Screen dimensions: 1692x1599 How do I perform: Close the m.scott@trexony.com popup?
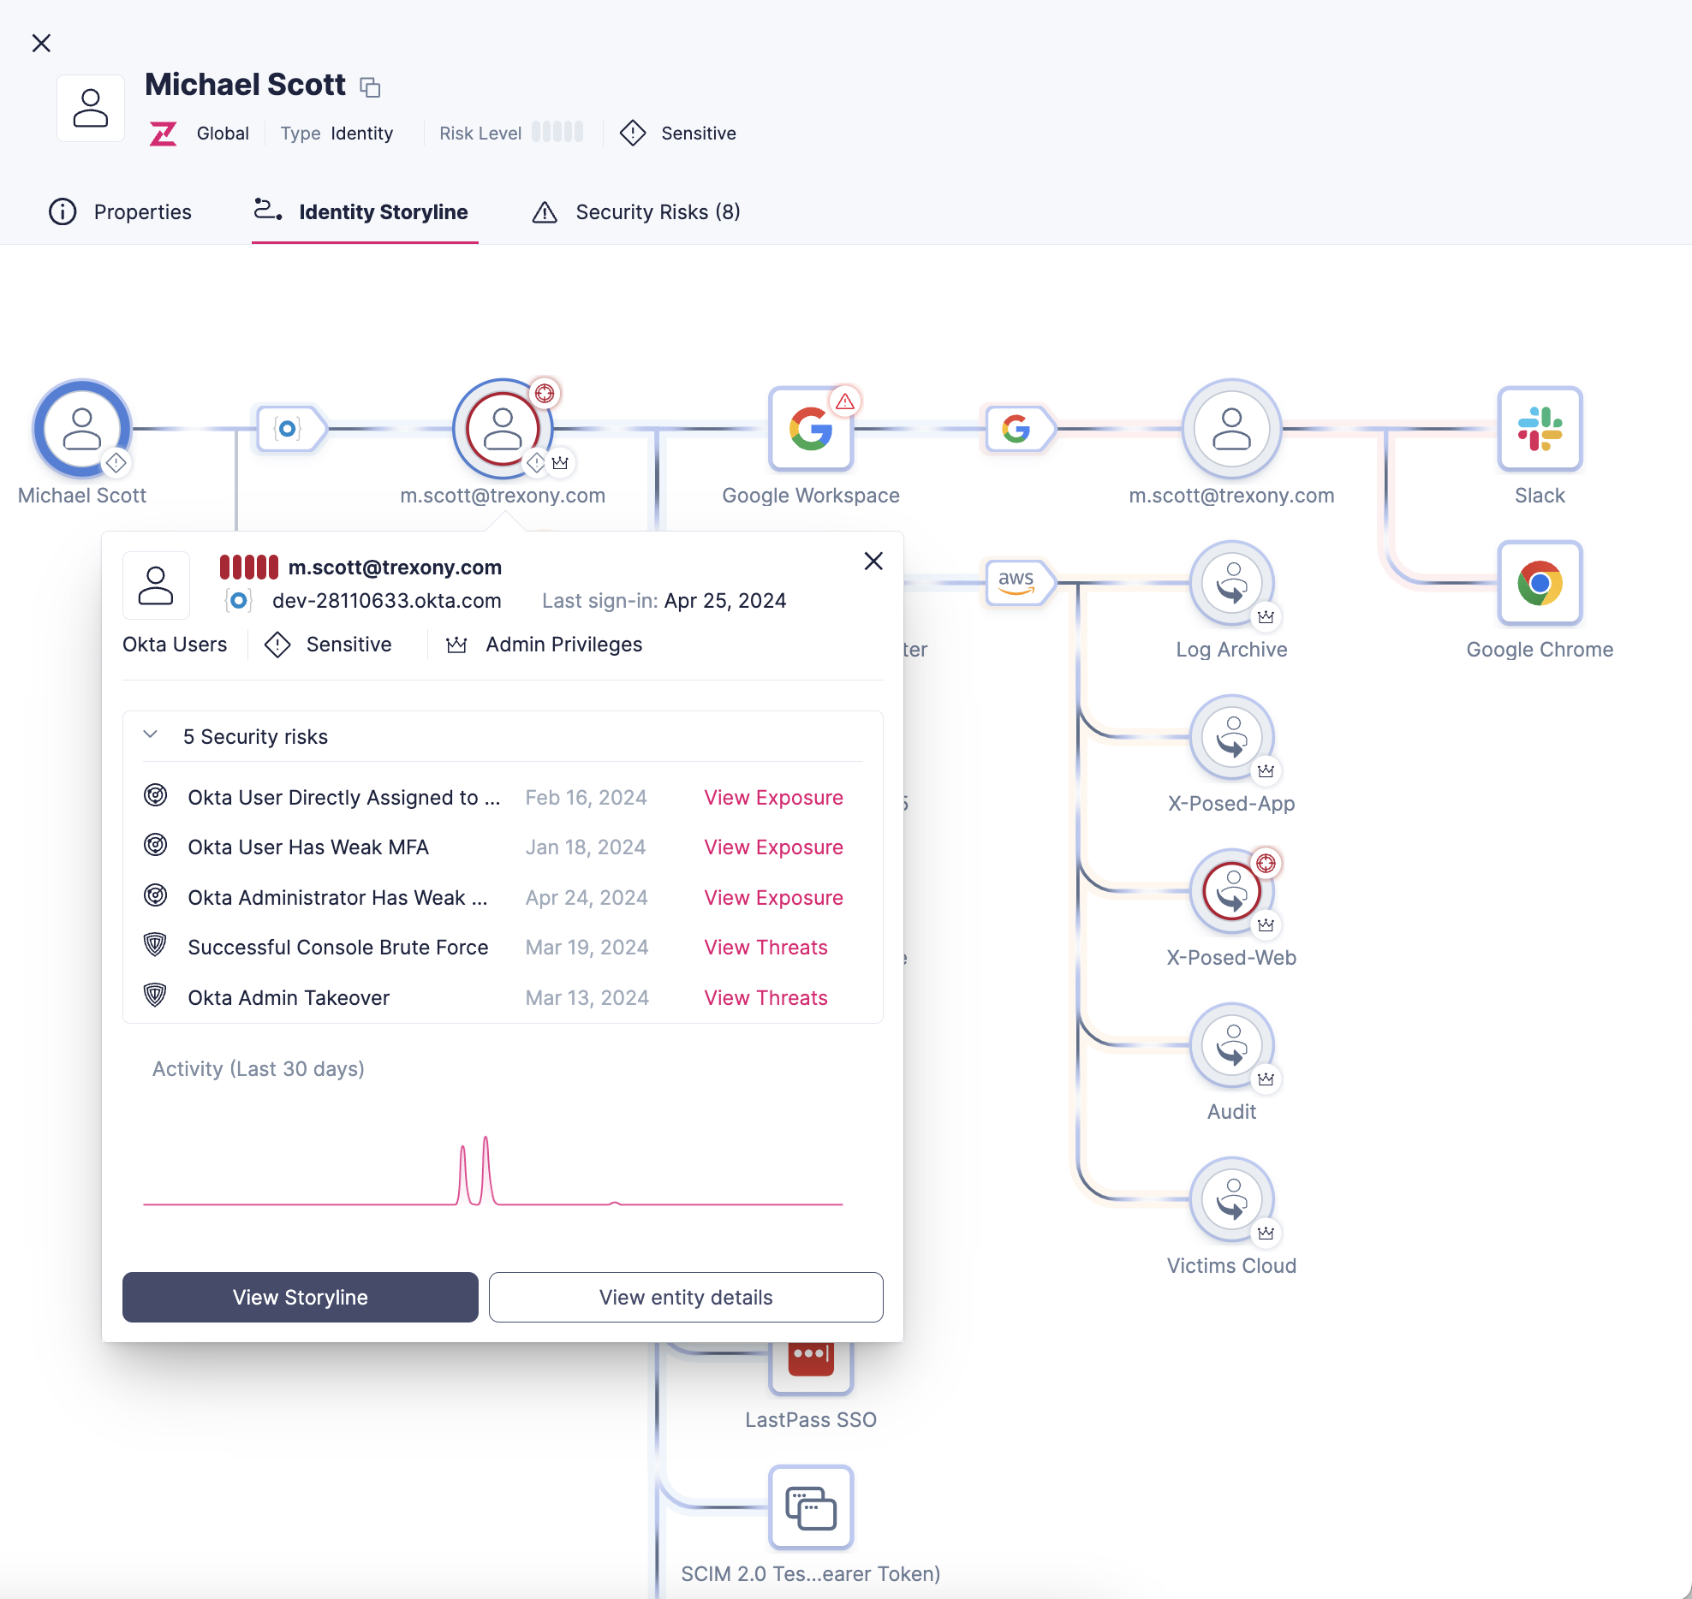pyautogui.click(x=873, y=561)
